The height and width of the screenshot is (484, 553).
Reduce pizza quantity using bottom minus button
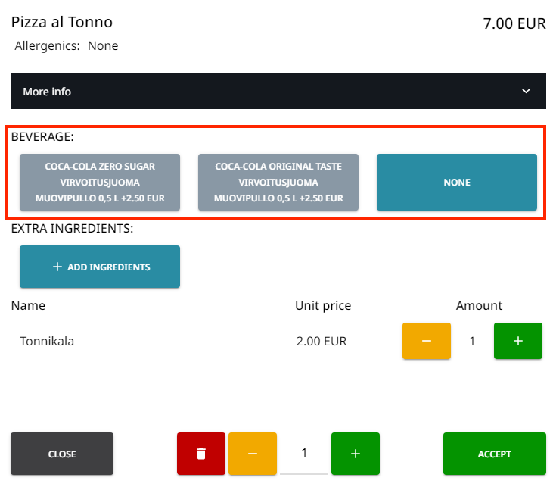pos(253,454)
